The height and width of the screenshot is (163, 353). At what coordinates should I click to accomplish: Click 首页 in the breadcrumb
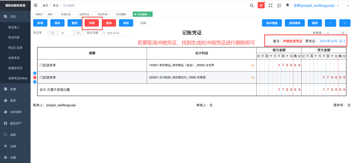tap(45, 5)
